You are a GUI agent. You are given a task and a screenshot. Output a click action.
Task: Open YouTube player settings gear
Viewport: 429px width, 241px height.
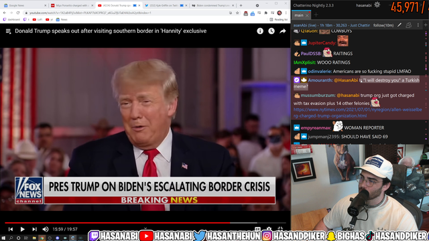pos(269,229)
